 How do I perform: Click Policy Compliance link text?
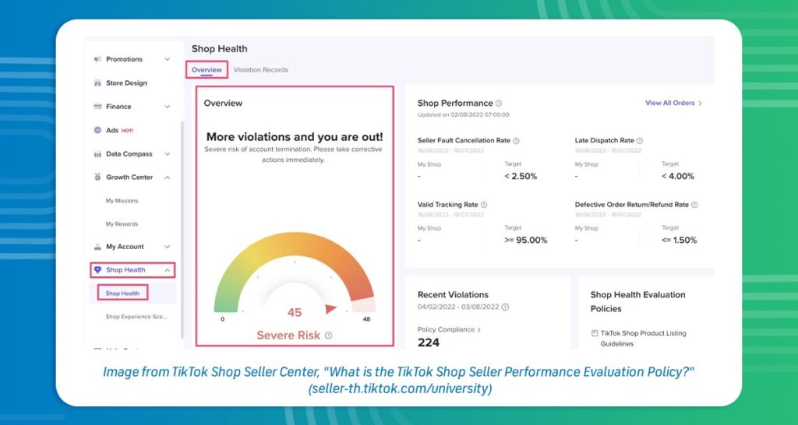tap(446, 330)
